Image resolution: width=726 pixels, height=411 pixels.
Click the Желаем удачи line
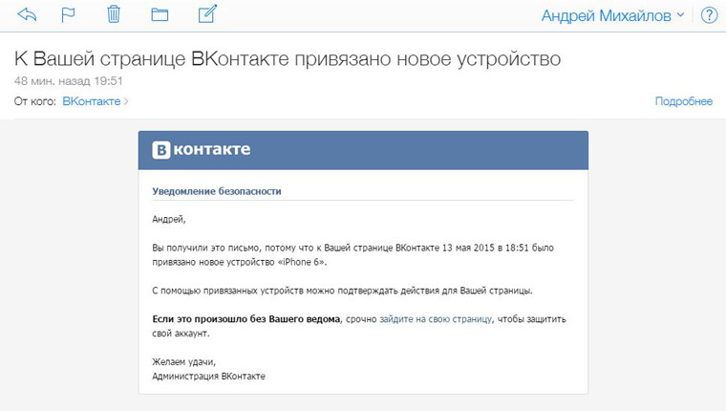(183, 362)
